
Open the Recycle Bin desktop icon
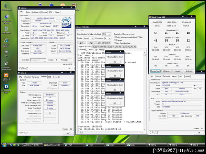tap(6, 30)
